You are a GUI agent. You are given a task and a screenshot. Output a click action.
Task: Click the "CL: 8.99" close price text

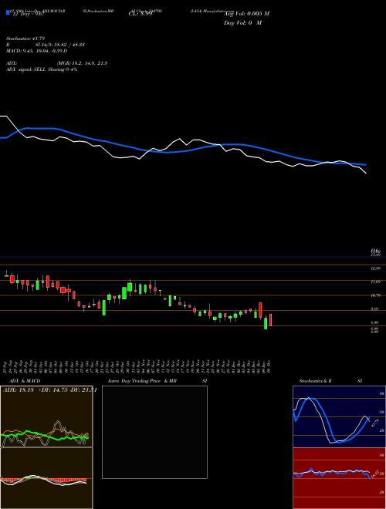point(141,15)
